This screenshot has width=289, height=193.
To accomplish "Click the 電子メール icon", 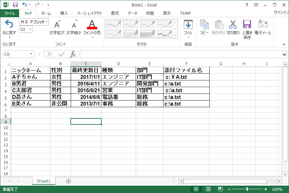I will [263, 24].
